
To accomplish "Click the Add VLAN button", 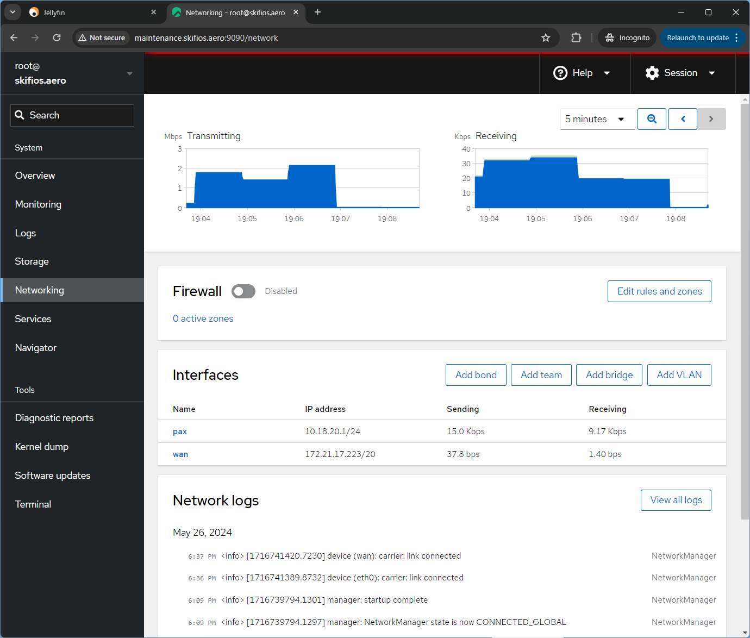I will tap(679, 375).
